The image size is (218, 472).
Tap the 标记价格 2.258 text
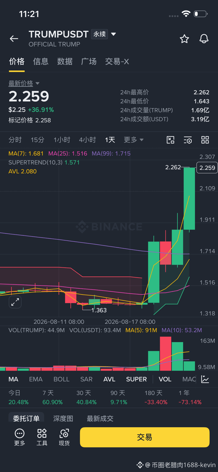coord(30,120)
